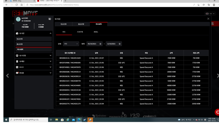
Task: Switch to the Bing browser tab
Action: [x=22, y=1]
